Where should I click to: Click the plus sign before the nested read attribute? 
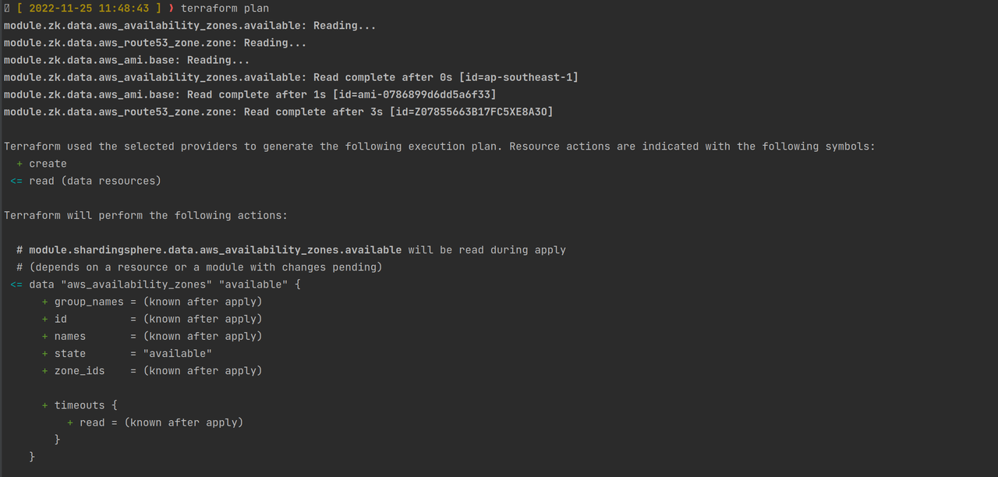[70, 422]
